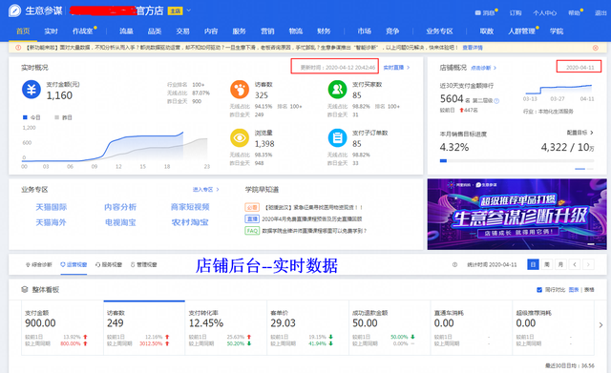The image size is (611, 373).
Task: Open 农村淘宝 business zone
Action: click(x=190, y=222)
